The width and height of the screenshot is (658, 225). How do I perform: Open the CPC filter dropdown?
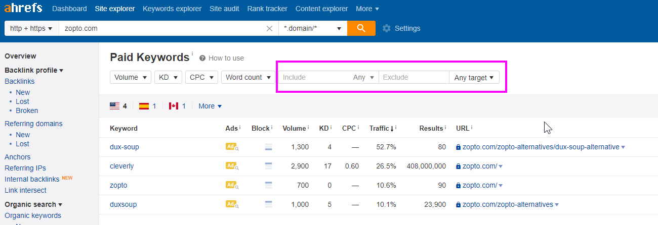click(201, 77)
